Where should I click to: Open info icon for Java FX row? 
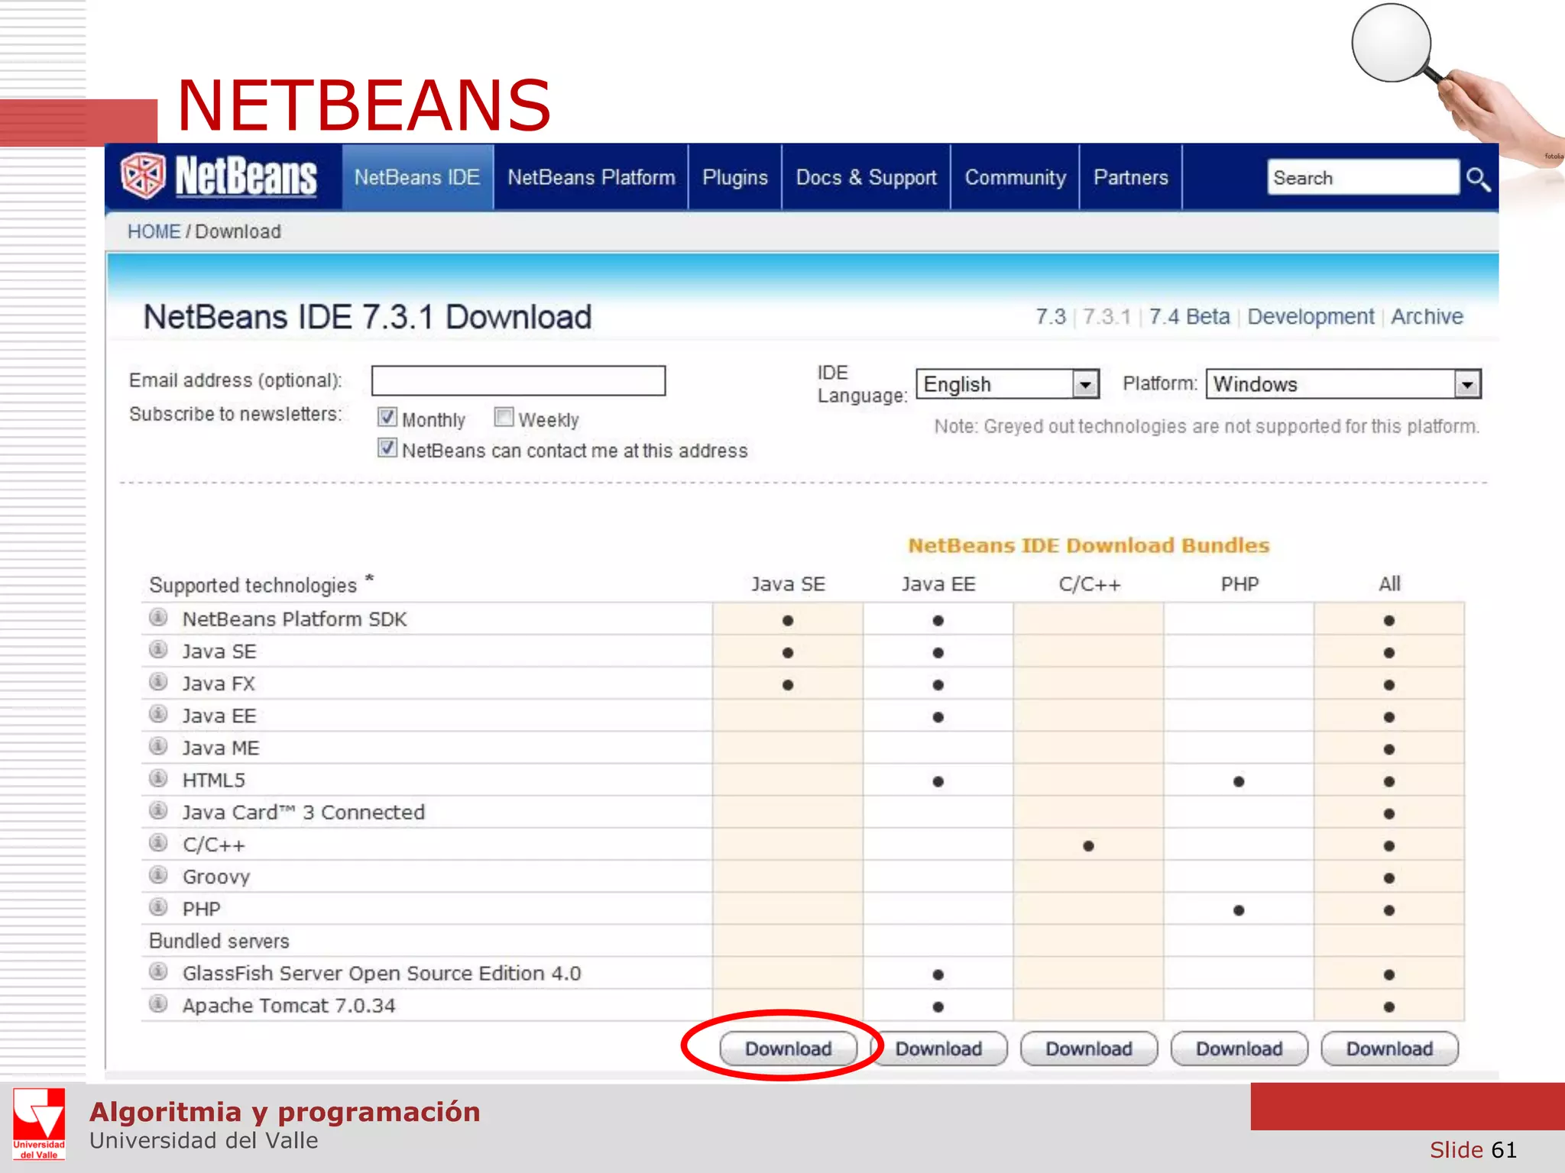(158, 682)
